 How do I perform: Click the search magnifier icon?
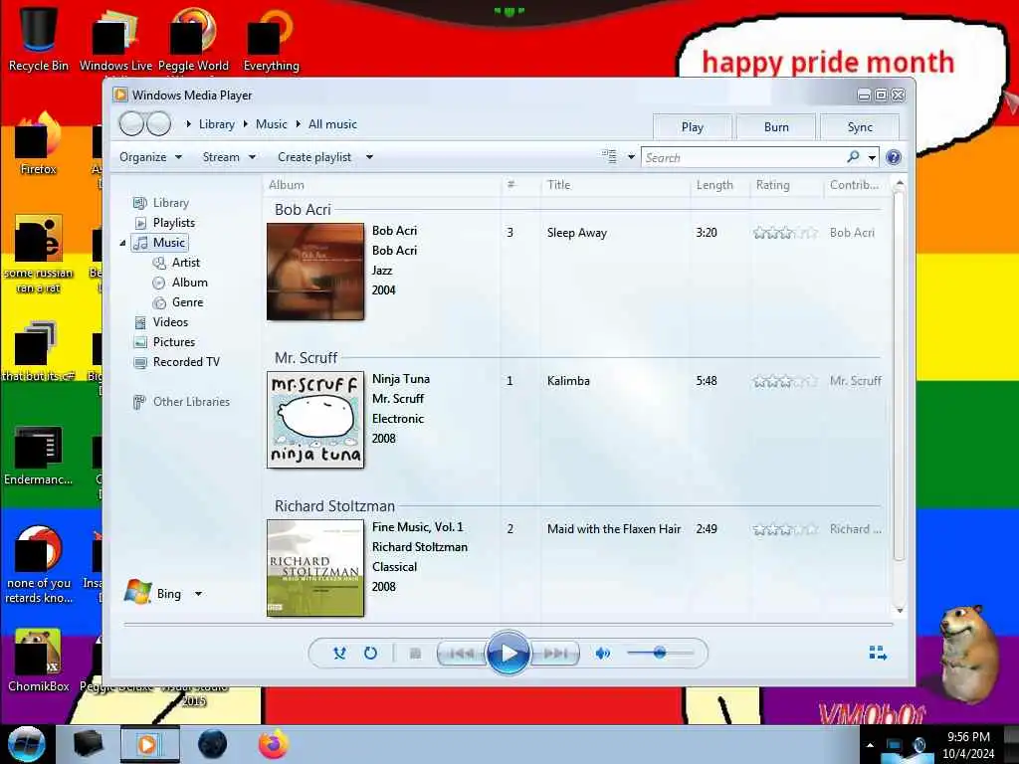click(x=853, y=157)
